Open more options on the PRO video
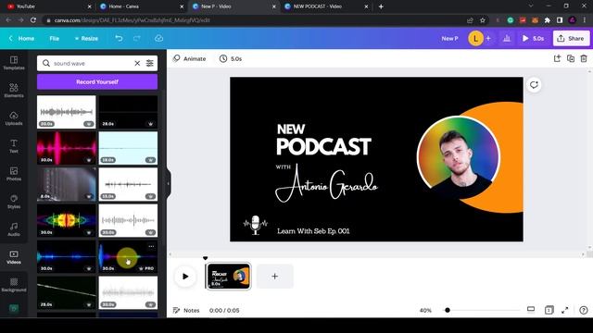Image resolution: width=593 pixels, height=333 pixels. (151, 247)
